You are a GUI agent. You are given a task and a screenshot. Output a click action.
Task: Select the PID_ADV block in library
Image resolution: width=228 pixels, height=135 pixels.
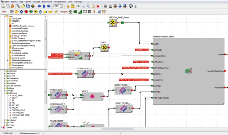[x=16, y=105]
